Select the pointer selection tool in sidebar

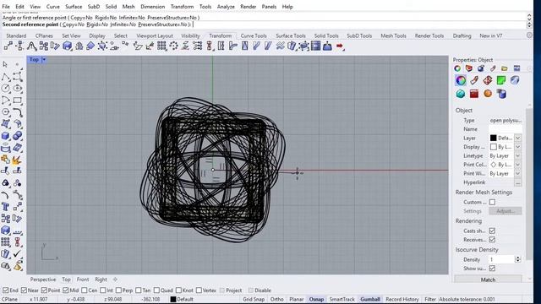[5, 64]
